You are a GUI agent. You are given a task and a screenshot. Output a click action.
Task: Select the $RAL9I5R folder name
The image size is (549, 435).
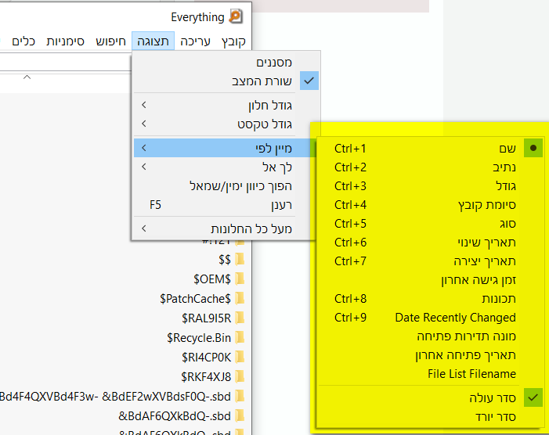tap(206, 318)
